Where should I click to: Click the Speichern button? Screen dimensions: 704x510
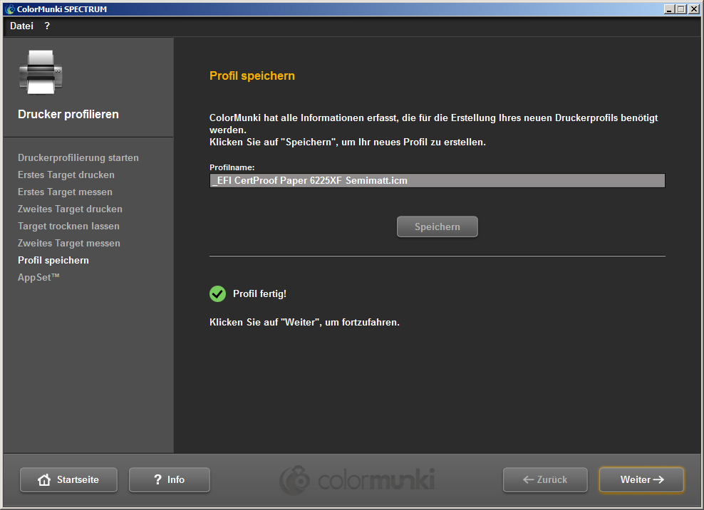point(438,227)
